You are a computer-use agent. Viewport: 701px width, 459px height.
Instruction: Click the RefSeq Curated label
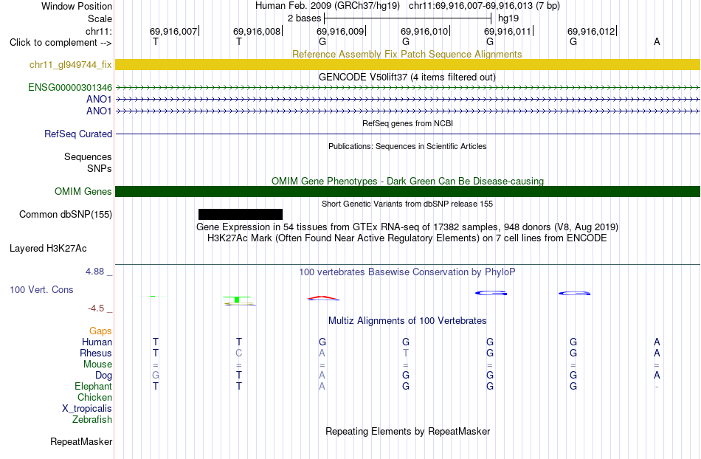pos(77,134)
